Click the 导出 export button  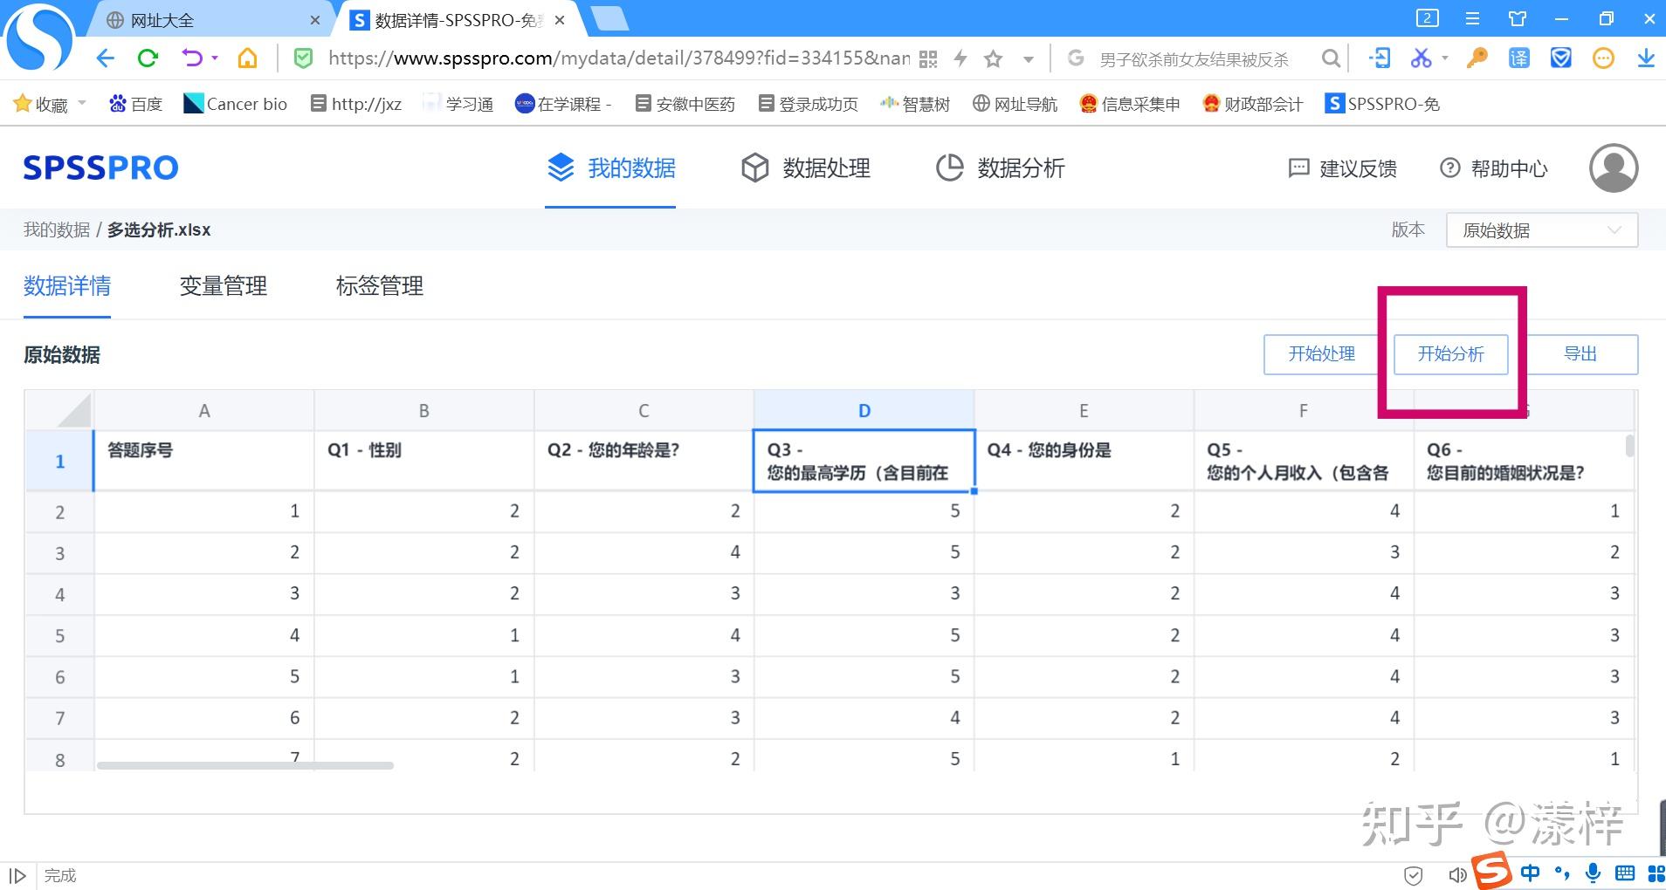pos(1582,354)
